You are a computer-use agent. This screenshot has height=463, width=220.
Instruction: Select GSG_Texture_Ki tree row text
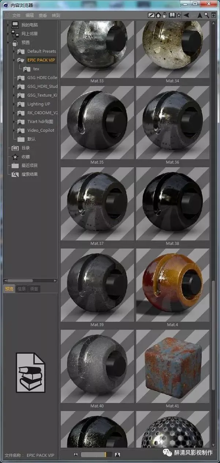click(x=42, y=95)
